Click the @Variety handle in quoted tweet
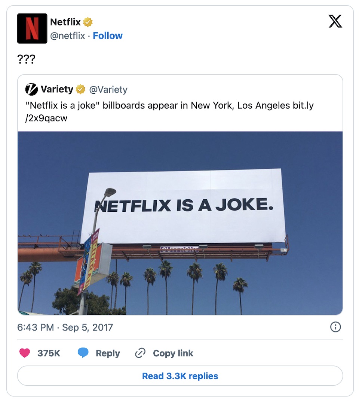 tap(108, 90)
